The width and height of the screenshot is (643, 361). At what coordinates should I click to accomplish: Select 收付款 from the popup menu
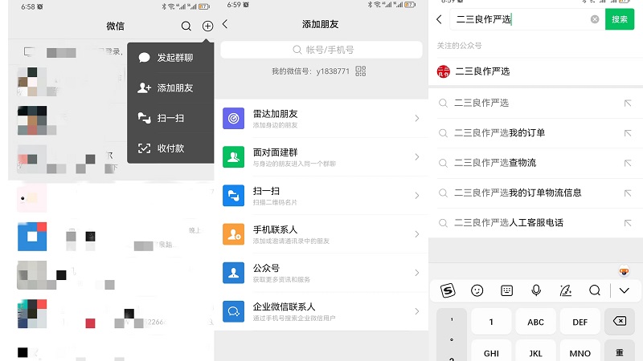170,148
